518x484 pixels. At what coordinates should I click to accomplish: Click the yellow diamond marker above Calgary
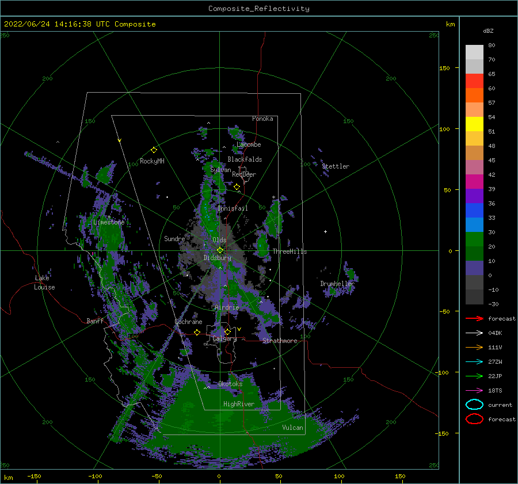227,331
